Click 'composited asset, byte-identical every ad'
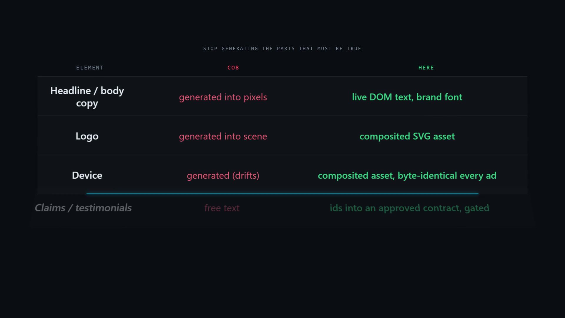This screenshot has height=318, width=565. click(407, 175)
